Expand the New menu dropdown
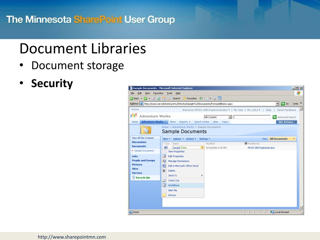Viewport: 320px width, 240px height. point(169,139)
